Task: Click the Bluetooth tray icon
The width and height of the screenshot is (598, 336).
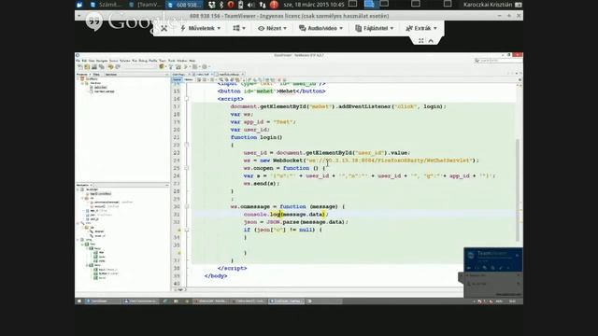Action: (221, 5)
